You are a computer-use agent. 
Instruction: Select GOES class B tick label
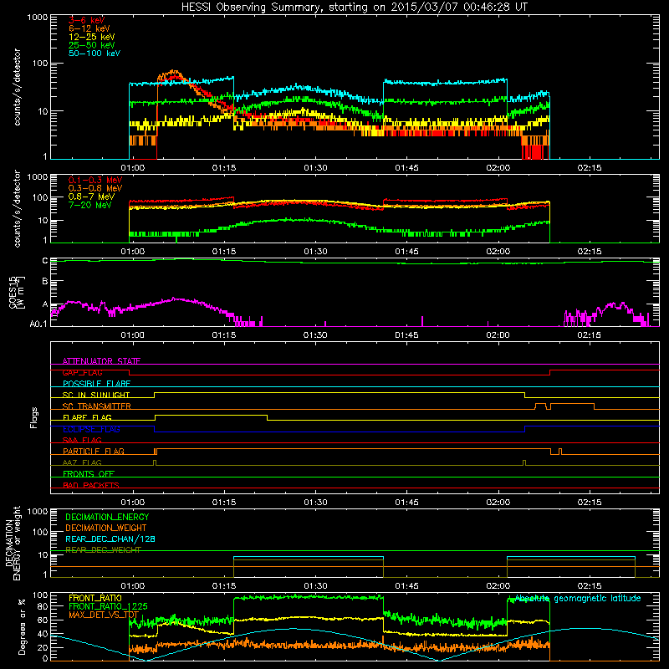coord(45,282)
